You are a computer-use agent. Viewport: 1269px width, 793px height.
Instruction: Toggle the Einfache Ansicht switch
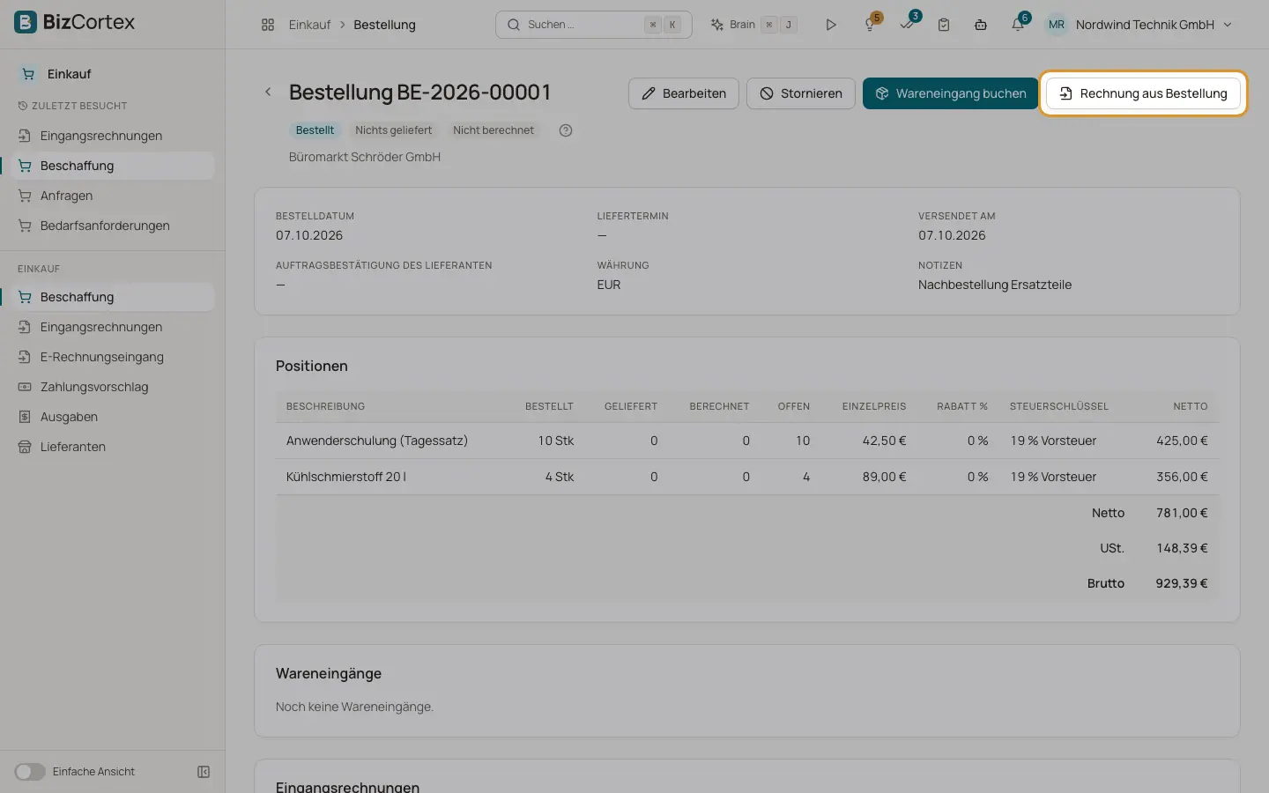tap(30, 772)
